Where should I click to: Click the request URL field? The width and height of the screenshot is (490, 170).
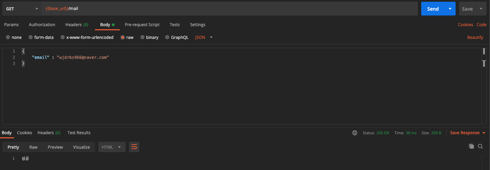(230, 9)
